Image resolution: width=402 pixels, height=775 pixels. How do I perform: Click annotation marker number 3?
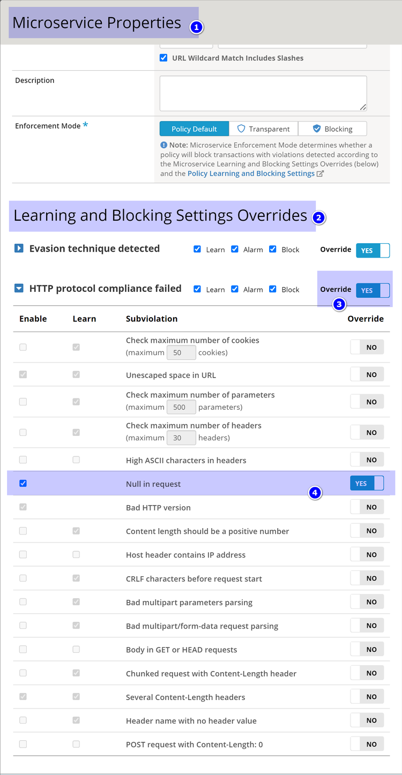point(339,305)
